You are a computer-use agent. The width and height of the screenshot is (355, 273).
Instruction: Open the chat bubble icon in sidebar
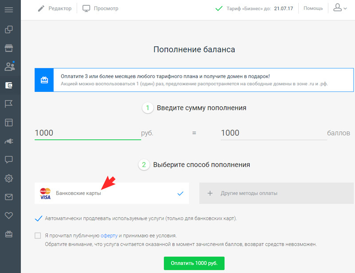[x=9, y=160]
